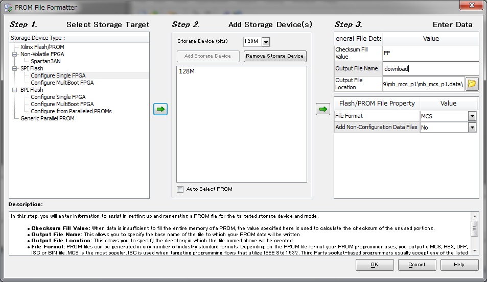The width and height of the screenshot is (487, 282).
Task: Click the General File Detail column header
Action: coord(358,39)
